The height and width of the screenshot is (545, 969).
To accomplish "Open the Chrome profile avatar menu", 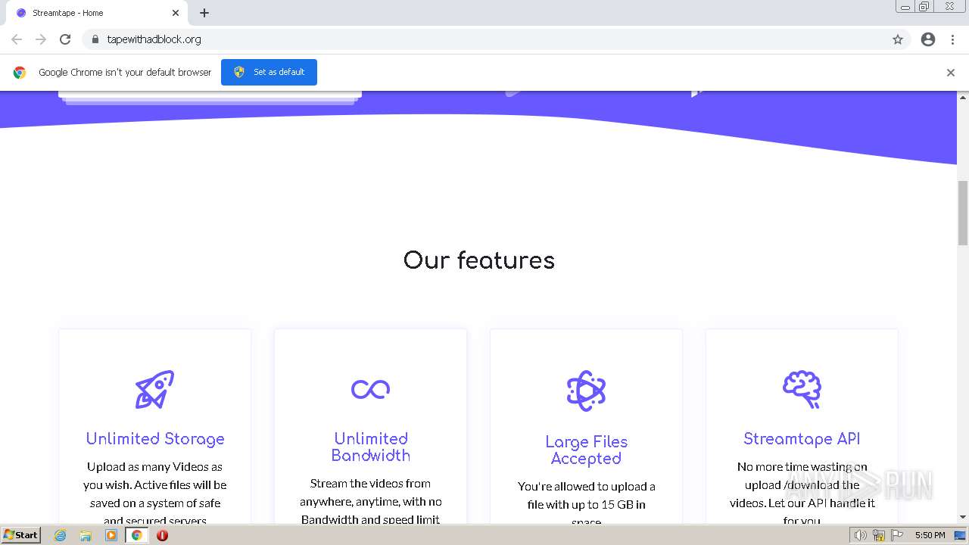I will (x=928, y=39).
